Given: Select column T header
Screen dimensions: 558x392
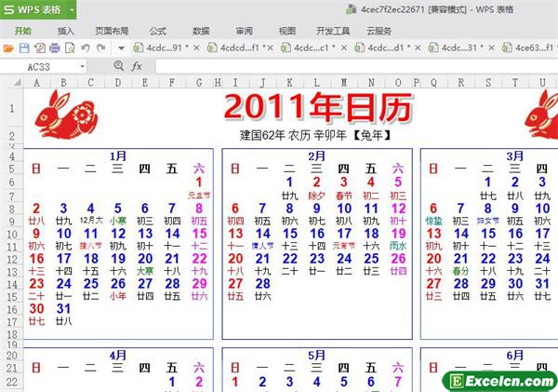Looking at the screenshot, I should click(x=515, y=83).
